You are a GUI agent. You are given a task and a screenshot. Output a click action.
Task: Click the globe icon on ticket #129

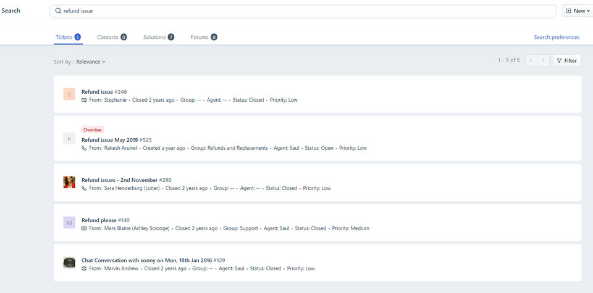pos(84,268)
